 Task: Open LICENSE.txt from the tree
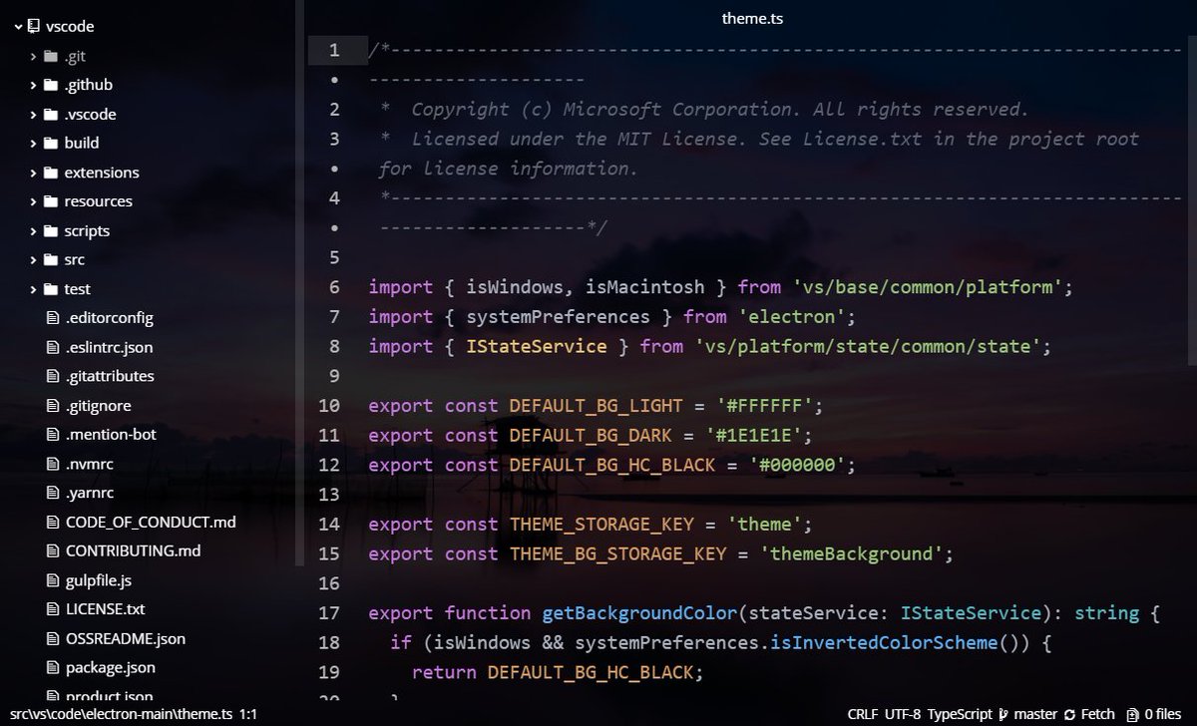(105, 608)
